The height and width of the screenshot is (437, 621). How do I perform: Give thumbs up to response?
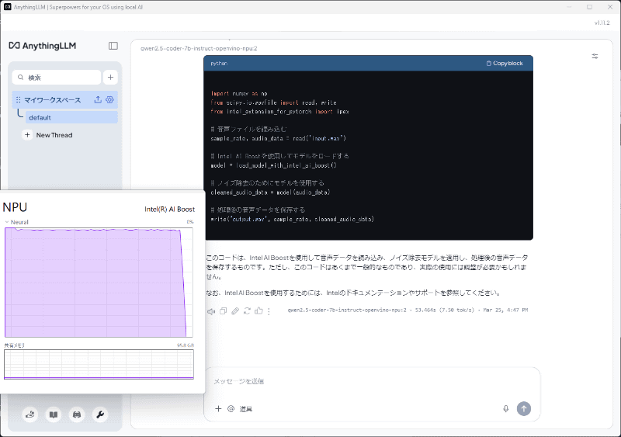[258, 311]
